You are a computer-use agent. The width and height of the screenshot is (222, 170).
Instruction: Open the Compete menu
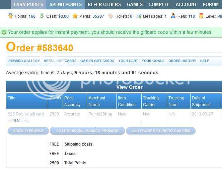pos(159,5)
